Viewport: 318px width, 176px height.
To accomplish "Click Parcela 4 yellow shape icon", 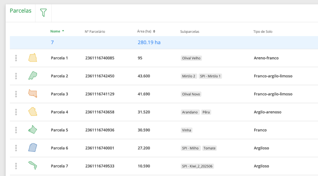I will pos(32,112).
